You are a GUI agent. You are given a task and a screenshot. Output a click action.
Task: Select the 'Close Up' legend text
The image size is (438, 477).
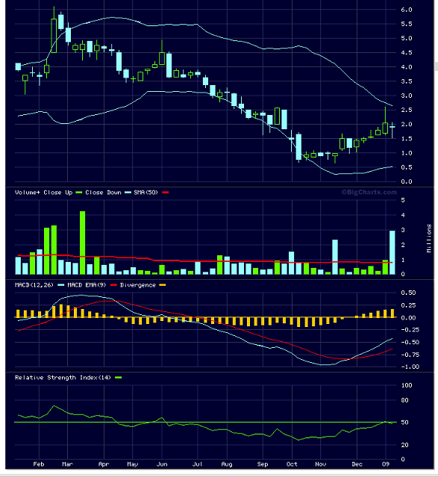click(58, 193)
